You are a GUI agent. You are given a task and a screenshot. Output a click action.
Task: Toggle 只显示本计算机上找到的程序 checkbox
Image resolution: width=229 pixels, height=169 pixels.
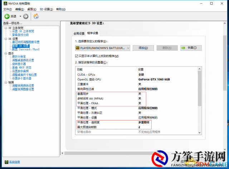tap(77, 56)
